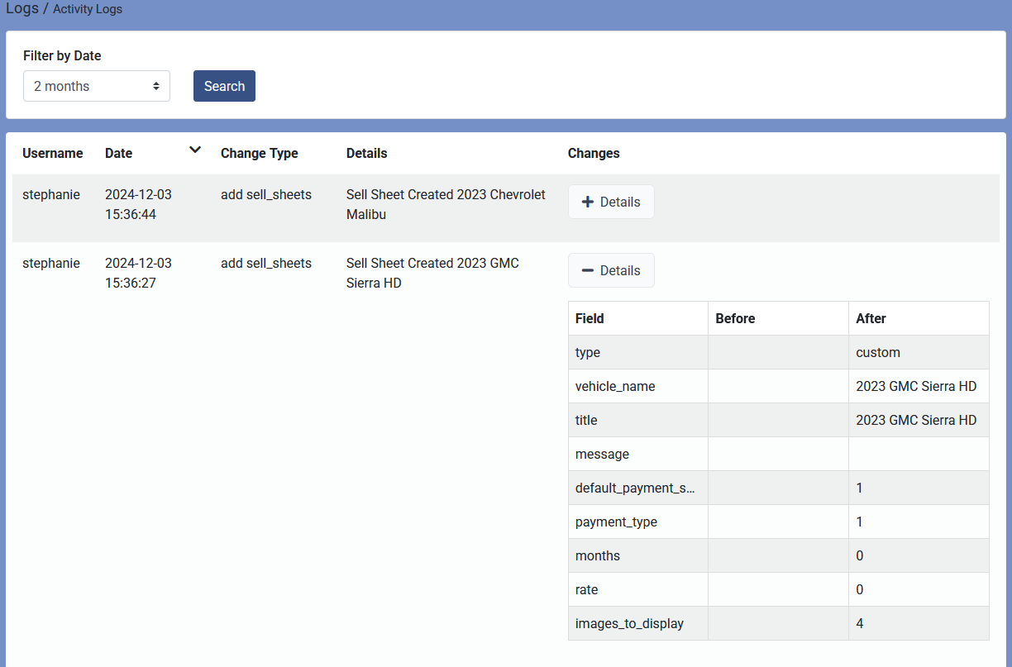Click timestamp 2024-12-03 15:36:44
Viewport: 1012px width, 667px height.
pos(138,204)
